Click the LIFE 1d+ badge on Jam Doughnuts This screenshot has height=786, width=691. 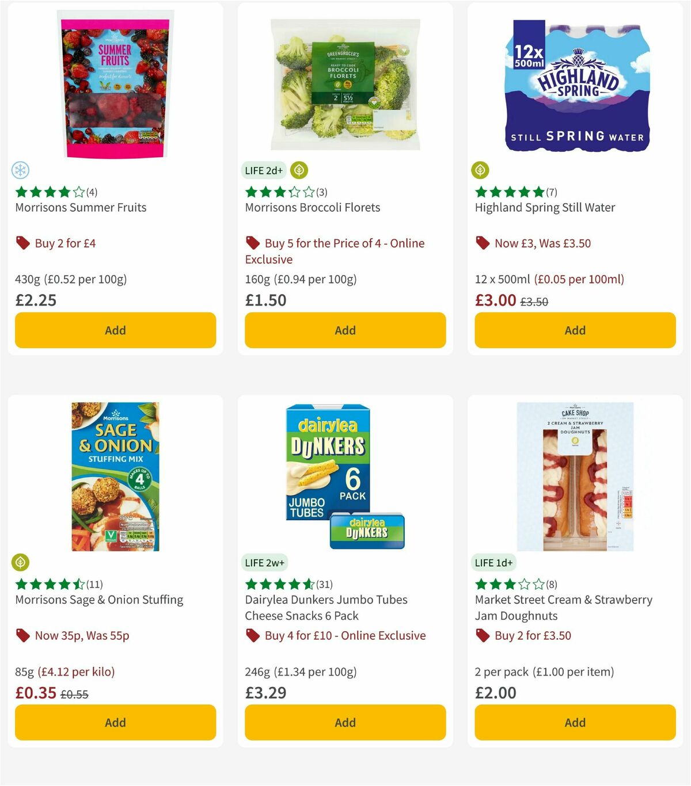(x=494, y=562)
